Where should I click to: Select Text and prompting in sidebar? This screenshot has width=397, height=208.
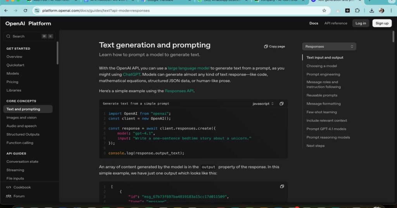(x=28, y=109)
